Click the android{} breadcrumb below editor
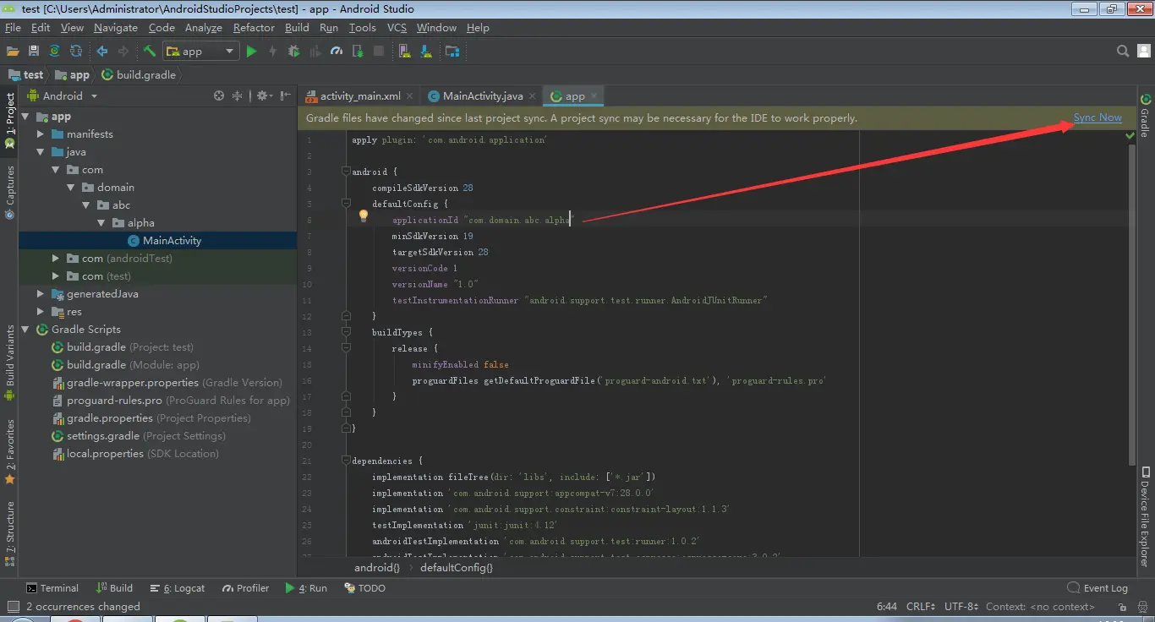 pos(377,567)
